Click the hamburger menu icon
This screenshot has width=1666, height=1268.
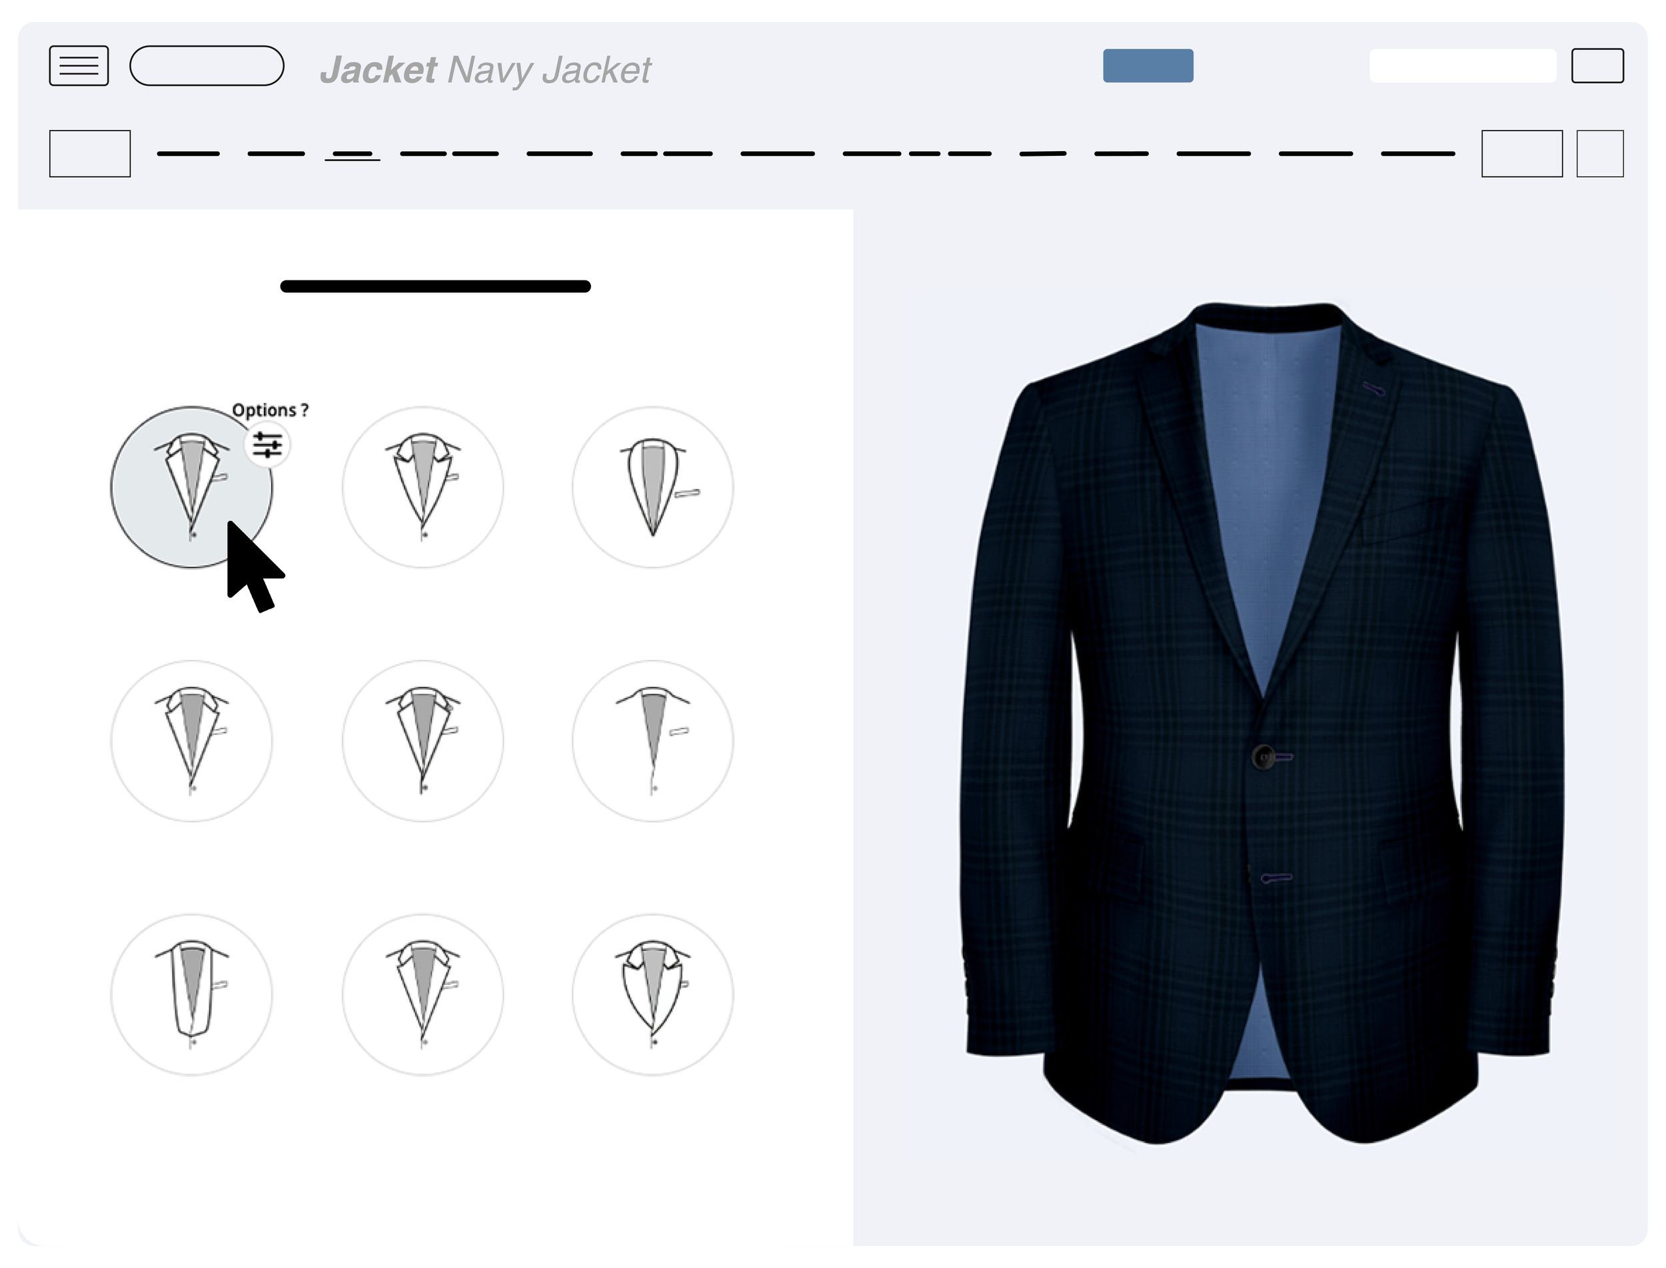pyautogui.click(x=79, y=67)
